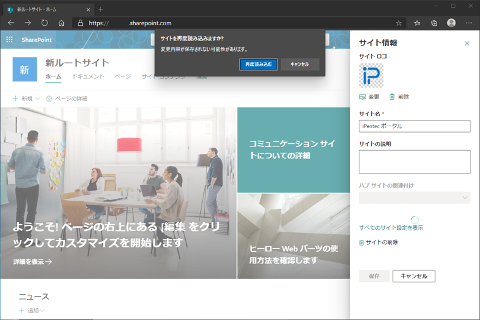Reload the page with the refresh icon
This screenshot has height=320, width=480.
point(45,23)
